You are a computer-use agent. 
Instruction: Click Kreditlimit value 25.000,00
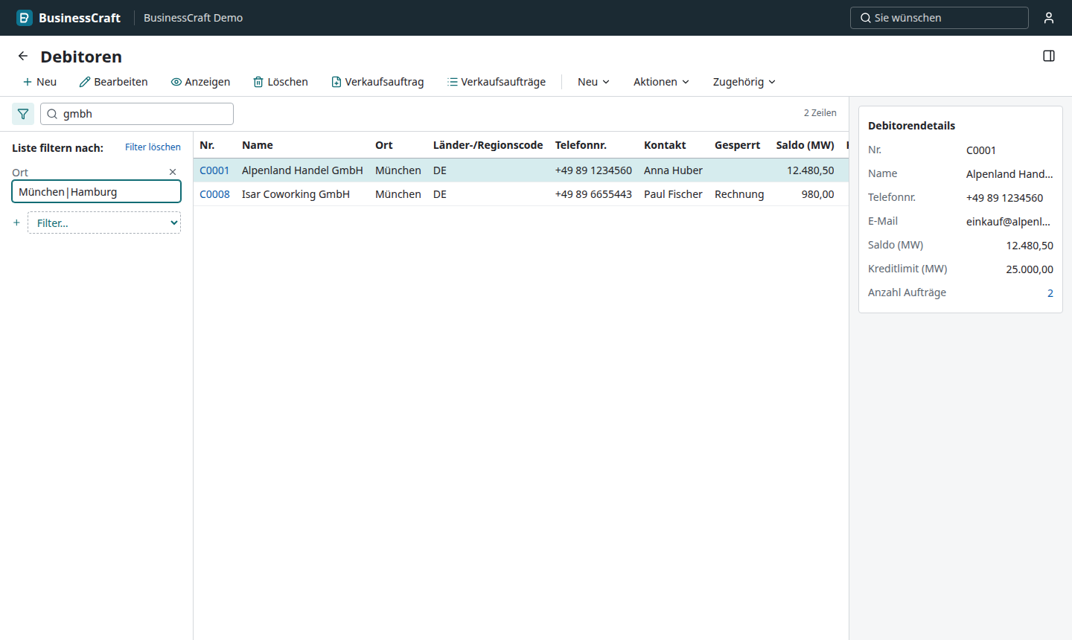pos(1030,269)
